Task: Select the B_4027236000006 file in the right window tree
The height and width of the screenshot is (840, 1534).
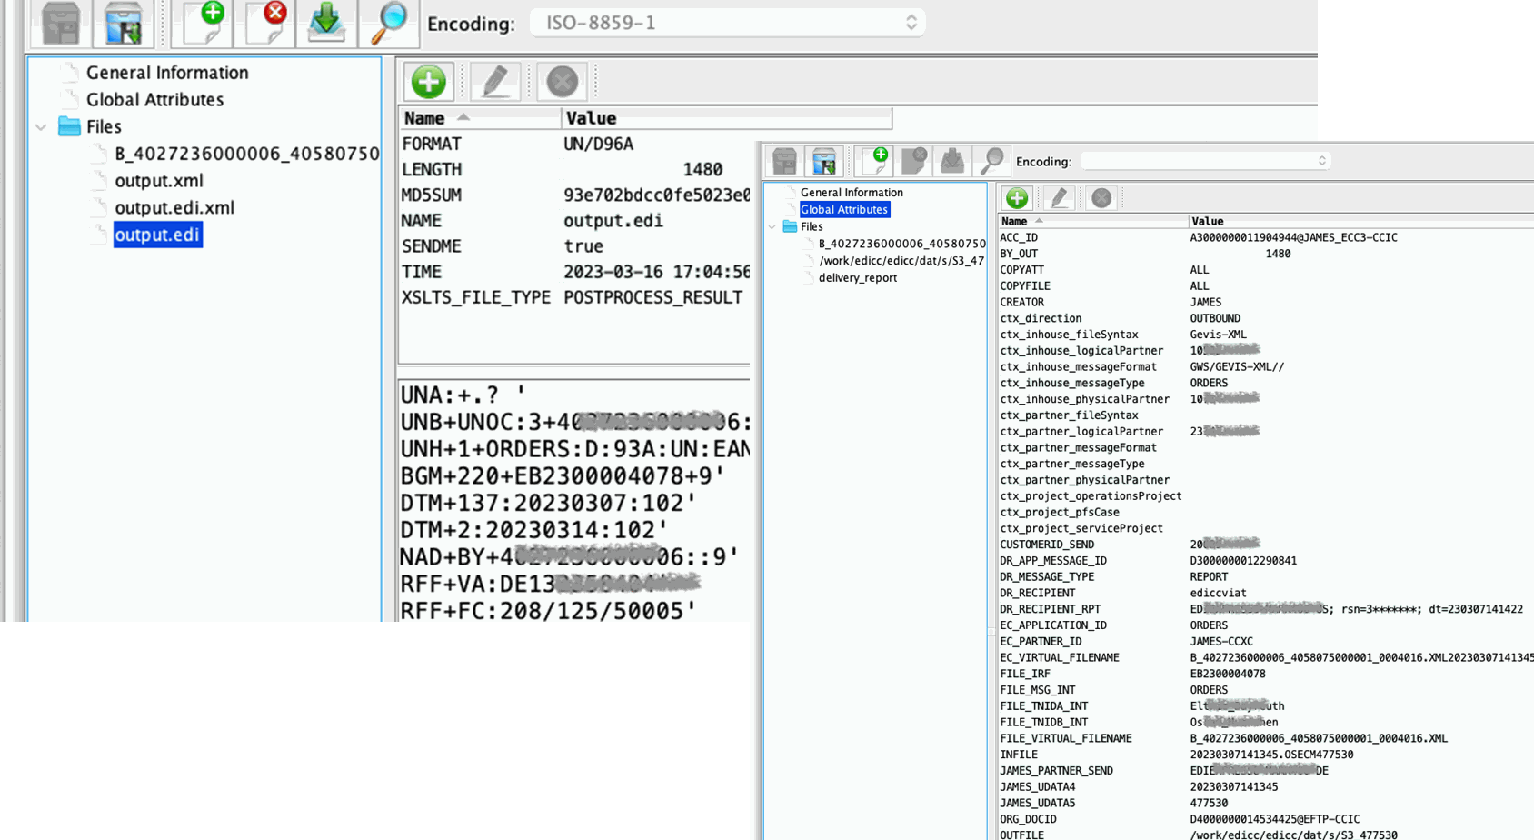Action: pos(901,244)
